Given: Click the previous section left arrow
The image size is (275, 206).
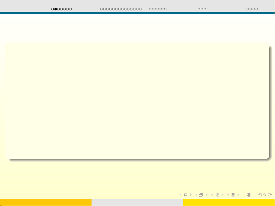Looking at the screenshot, I should pyautogui.click(x=228, y=195).
